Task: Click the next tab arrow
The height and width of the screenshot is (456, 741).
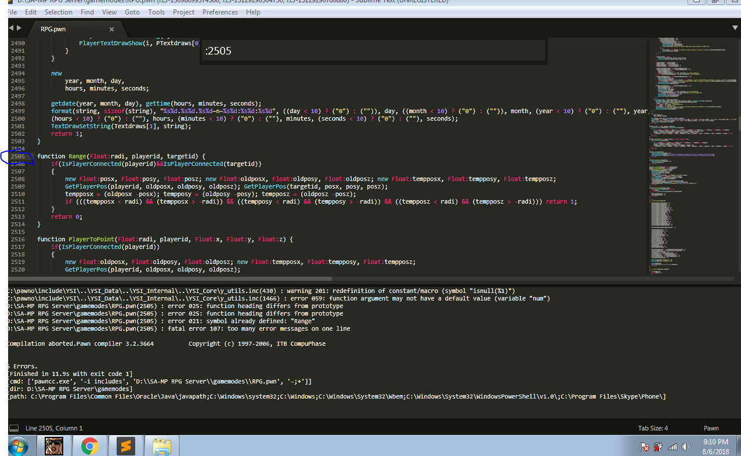Action: pyautogui.click(x=20, y=28)
